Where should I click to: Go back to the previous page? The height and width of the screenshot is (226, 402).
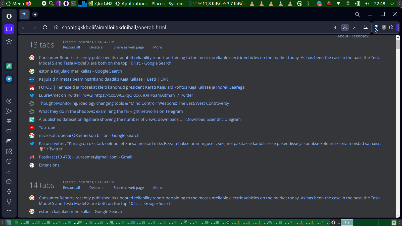pos(23,27)
